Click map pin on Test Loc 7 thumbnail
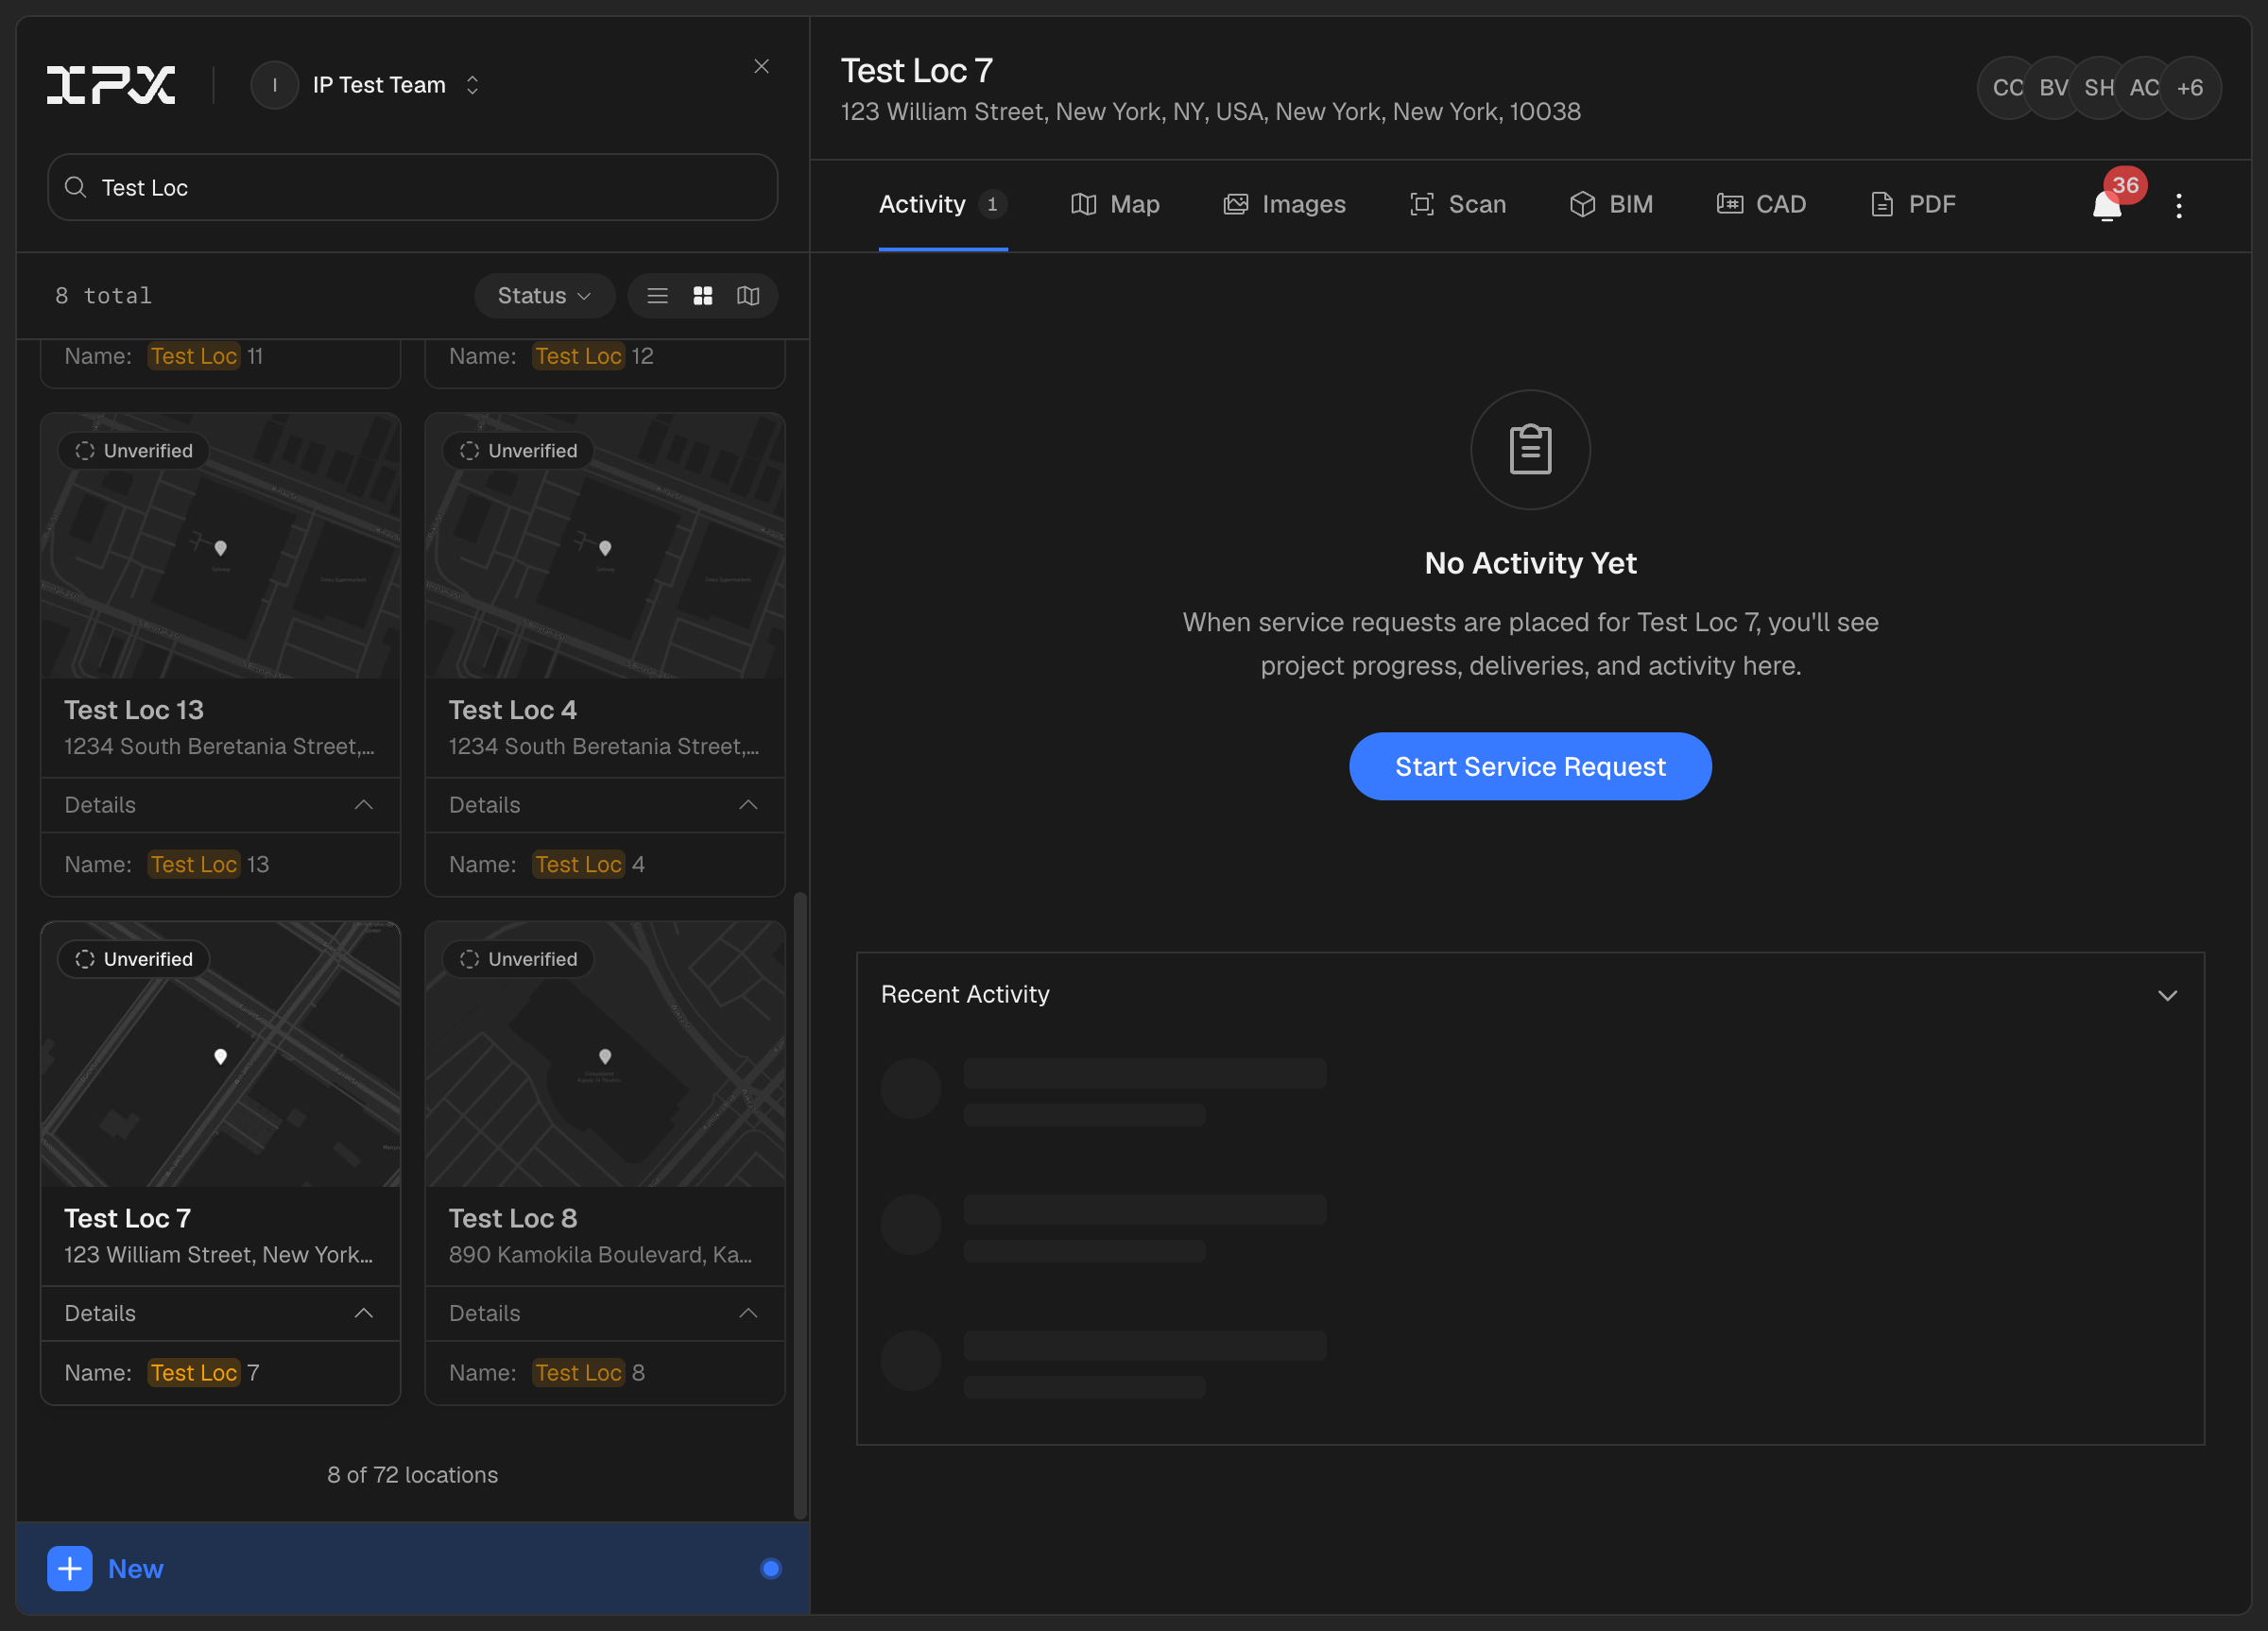The width and height of the screenshot is (2268, 1631). coord(220,1056)
